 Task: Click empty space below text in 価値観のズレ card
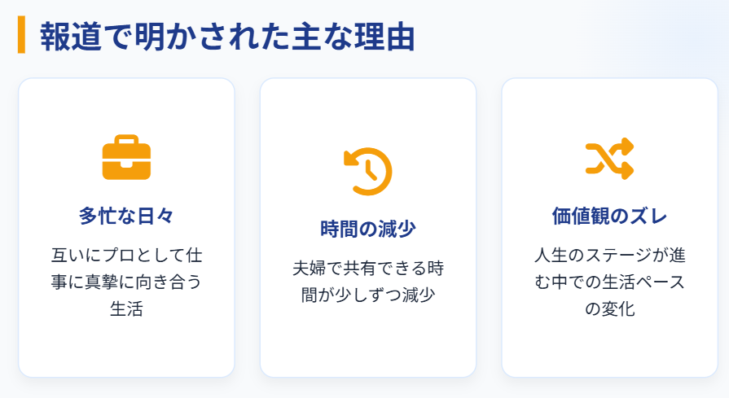pyautogui.click(x=609, y=350)
